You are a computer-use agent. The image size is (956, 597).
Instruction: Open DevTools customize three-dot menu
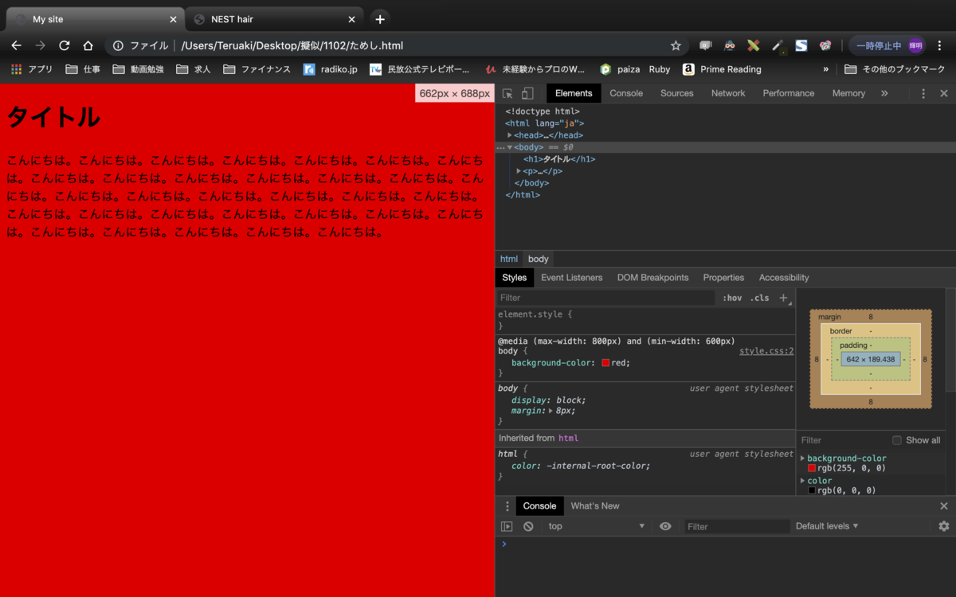(x=923, y=93)
